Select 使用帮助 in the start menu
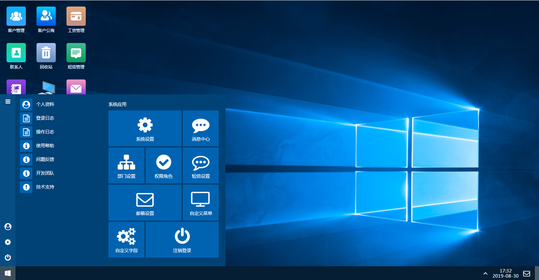The height and width of the screenshot is (280, 539). click(x=37, y=146)
